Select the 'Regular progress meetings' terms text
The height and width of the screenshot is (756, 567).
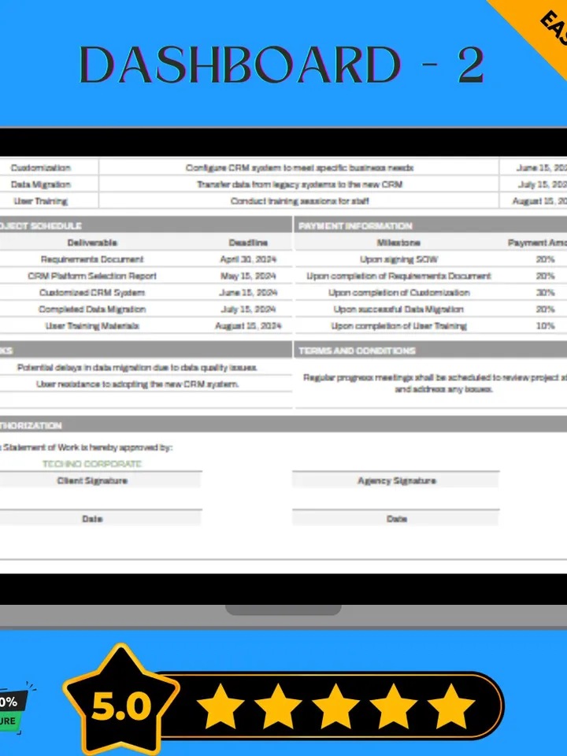(x=434, y=384)
